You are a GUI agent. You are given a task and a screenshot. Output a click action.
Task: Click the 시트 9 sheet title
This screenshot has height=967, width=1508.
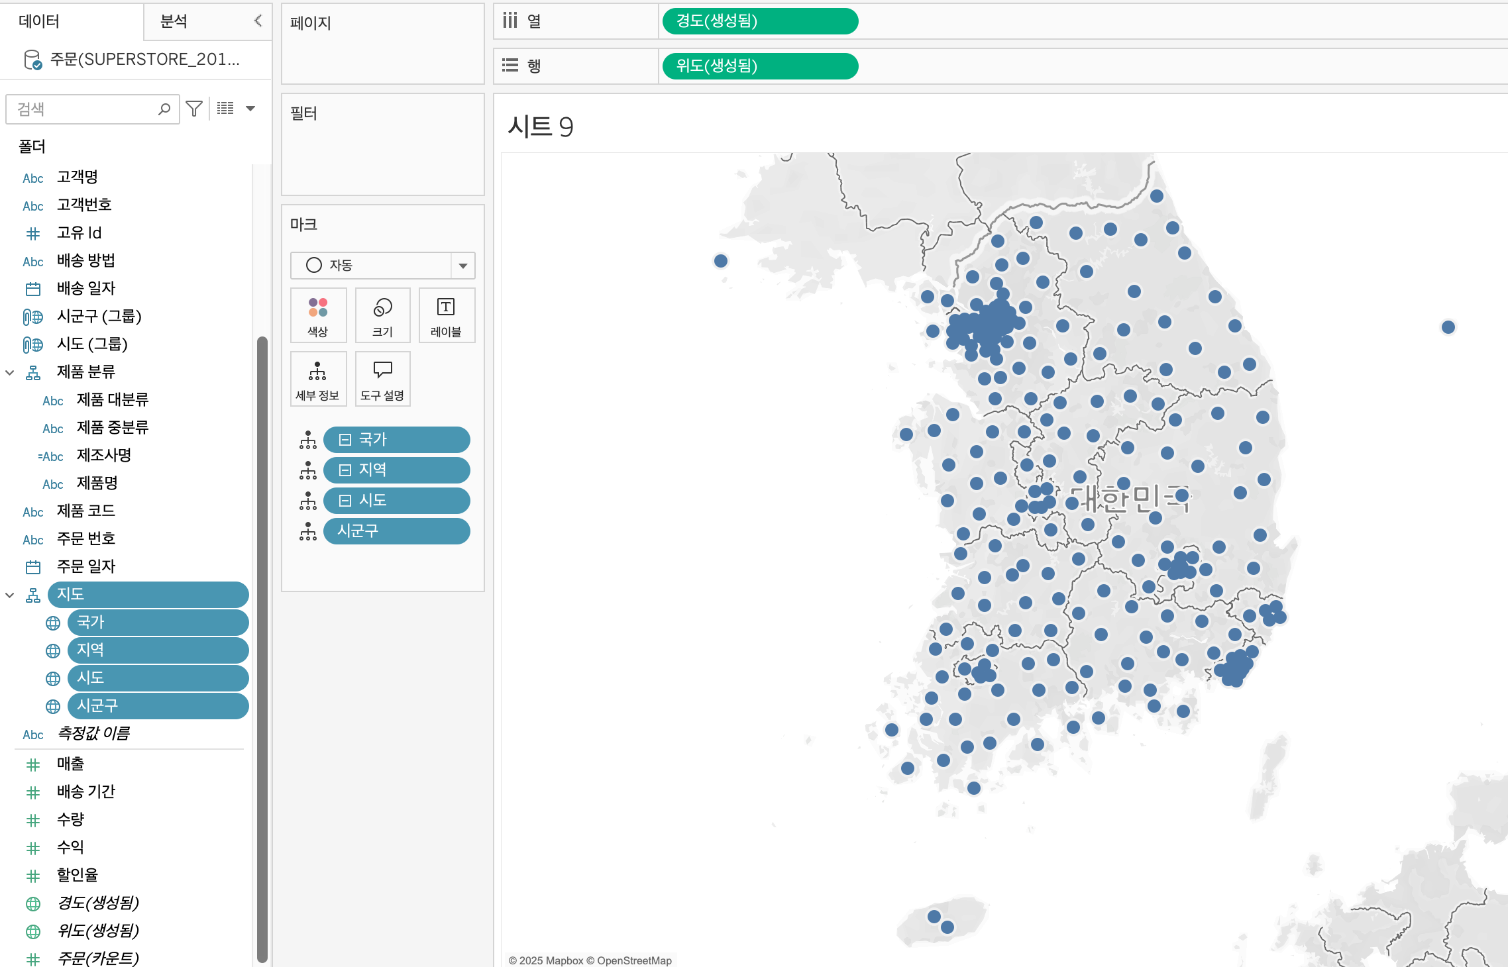(541, 127)
